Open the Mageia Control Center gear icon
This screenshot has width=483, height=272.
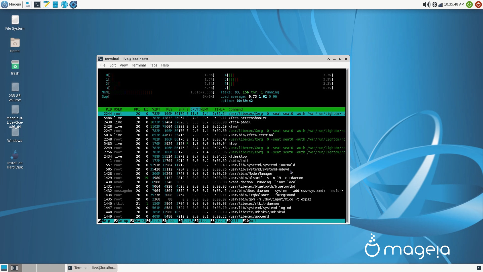pyautogui.click(x=73, y=4)
